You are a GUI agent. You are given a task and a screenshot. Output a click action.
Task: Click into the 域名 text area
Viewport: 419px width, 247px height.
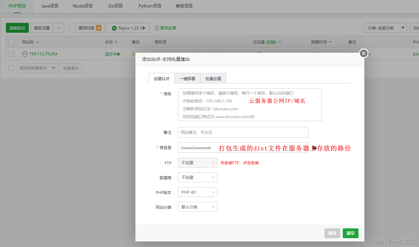click(250, 105)
